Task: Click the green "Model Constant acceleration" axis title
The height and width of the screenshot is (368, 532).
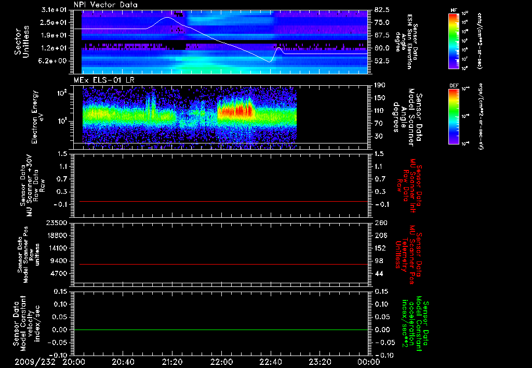Action: [415, 324]
